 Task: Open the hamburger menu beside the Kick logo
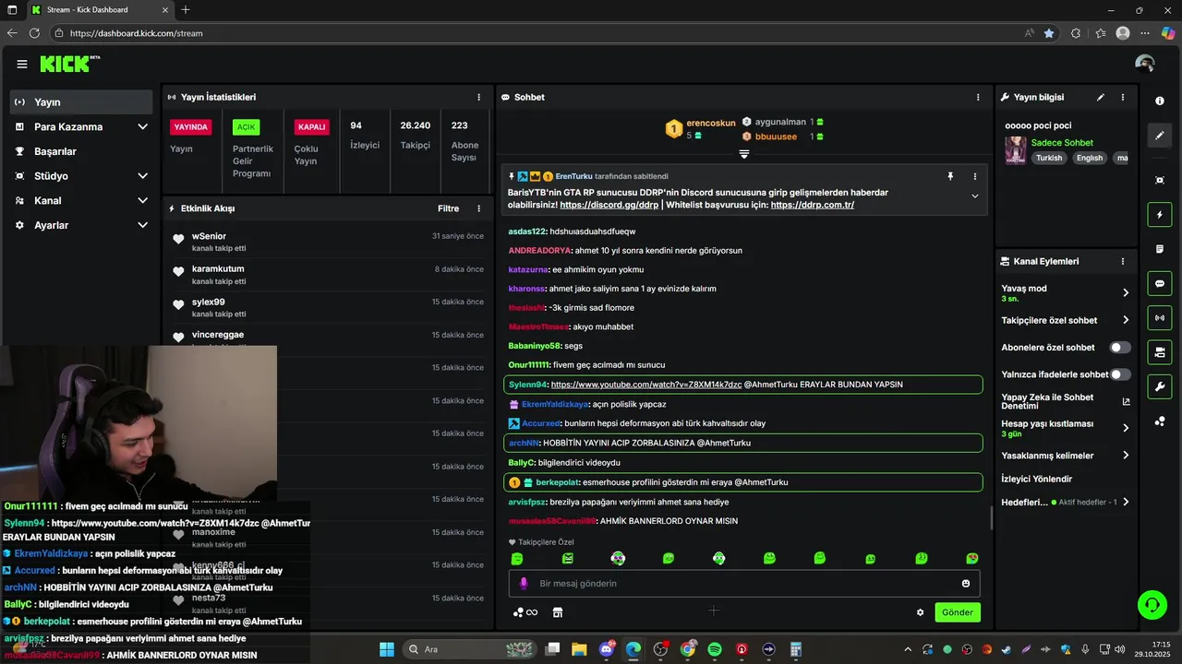(21, 64)
